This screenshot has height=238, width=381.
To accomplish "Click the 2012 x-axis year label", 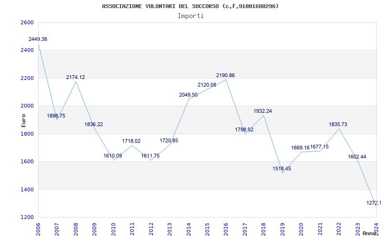I will (151, 229).
